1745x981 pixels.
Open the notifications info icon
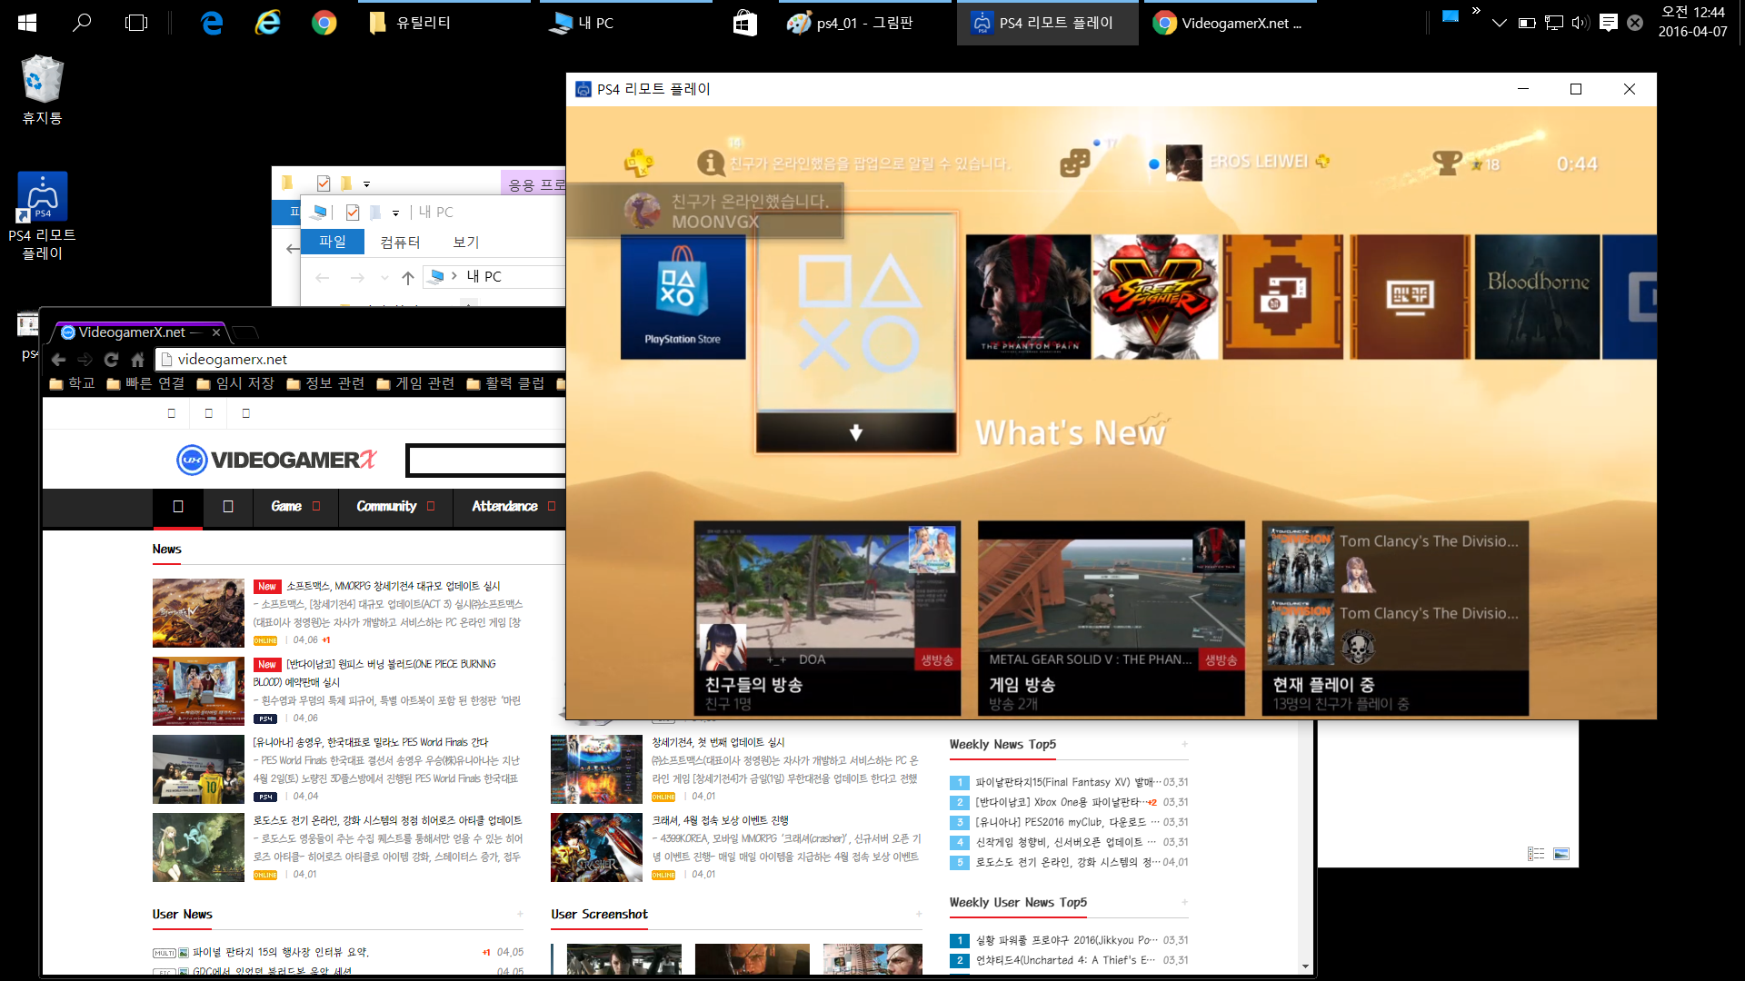click(x=710, y=163)
